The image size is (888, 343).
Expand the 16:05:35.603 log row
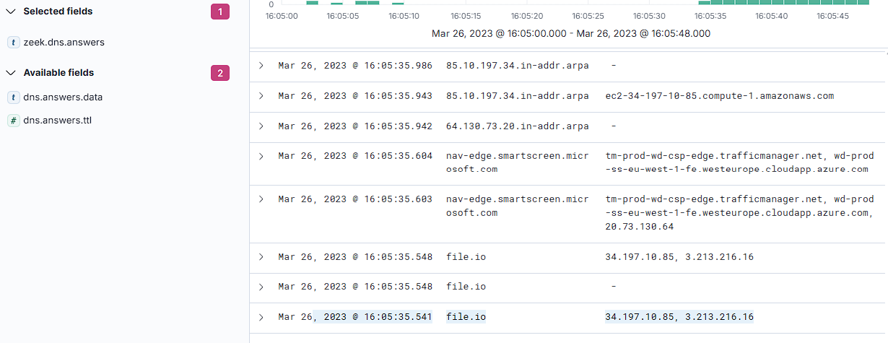pos(261,199)
